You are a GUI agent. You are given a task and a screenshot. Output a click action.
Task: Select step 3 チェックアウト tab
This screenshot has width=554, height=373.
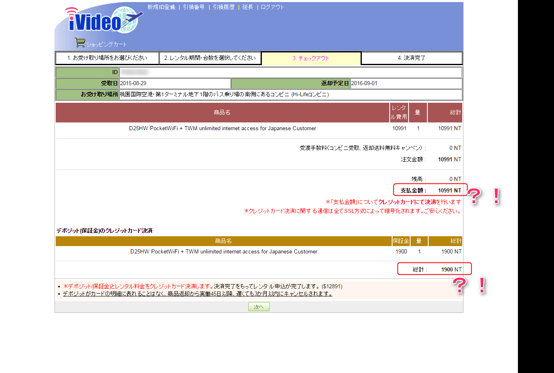311,58
